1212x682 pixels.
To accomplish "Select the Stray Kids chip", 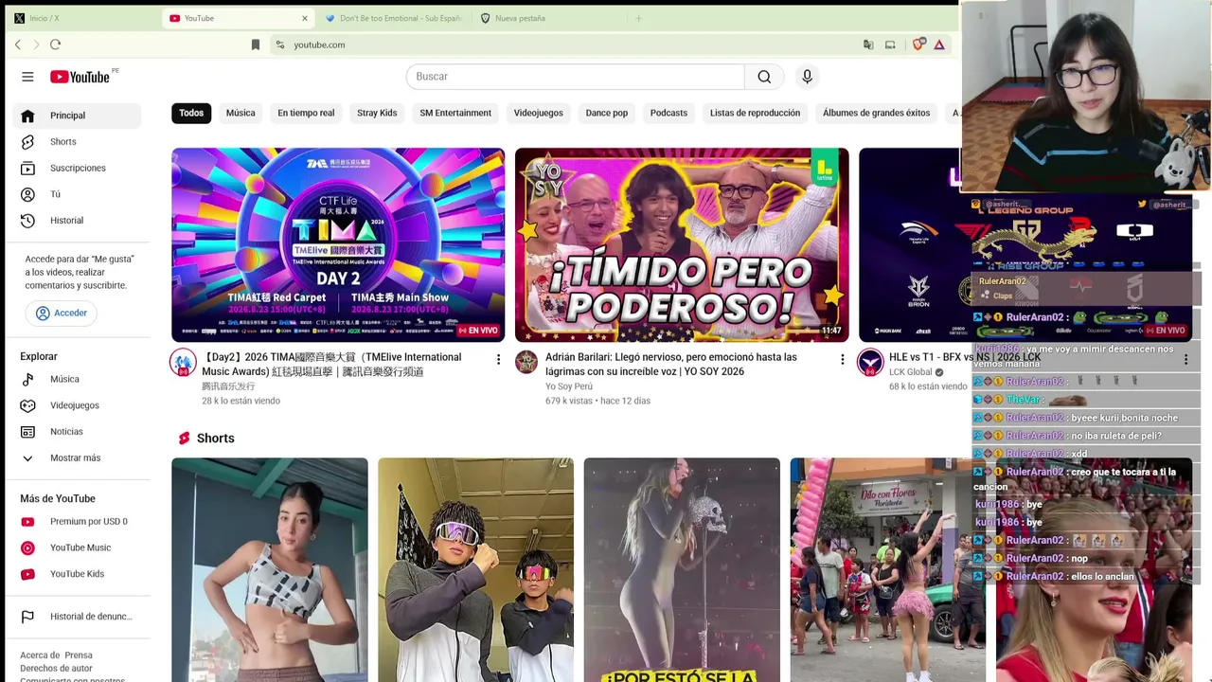I will coord(377,113).
